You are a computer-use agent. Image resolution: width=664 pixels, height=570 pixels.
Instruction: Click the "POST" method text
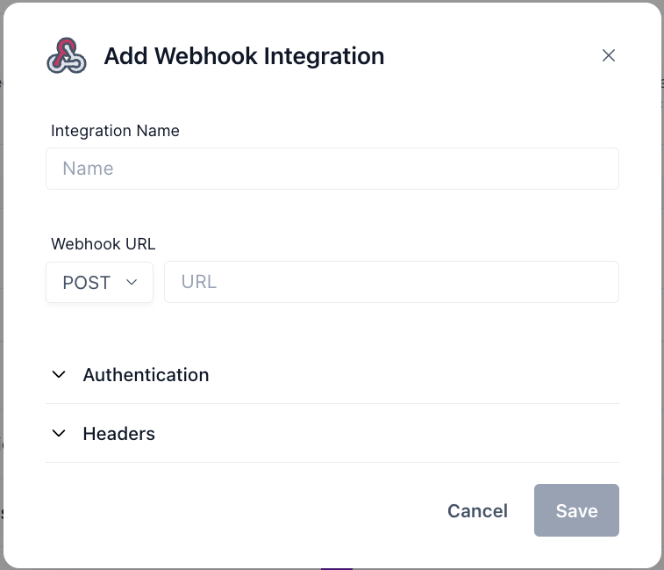pyautogui.click(x=86, y=283)
